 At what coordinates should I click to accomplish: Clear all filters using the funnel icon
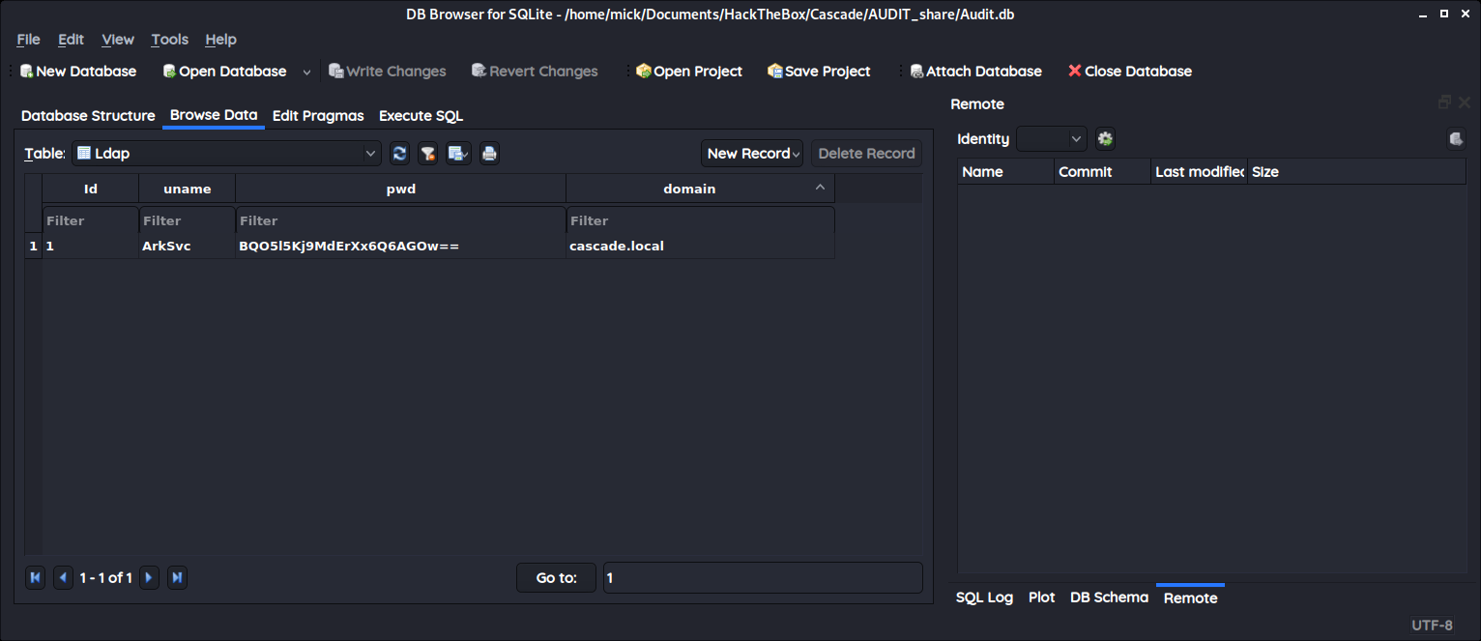428,153
